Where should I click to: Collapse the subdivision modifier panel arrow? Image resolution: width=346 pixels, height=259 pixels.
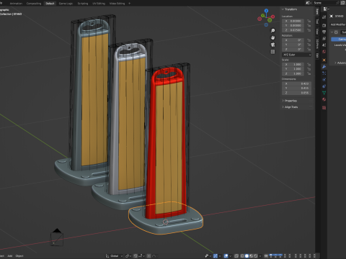pyautogui.click(x=332, y=32)
